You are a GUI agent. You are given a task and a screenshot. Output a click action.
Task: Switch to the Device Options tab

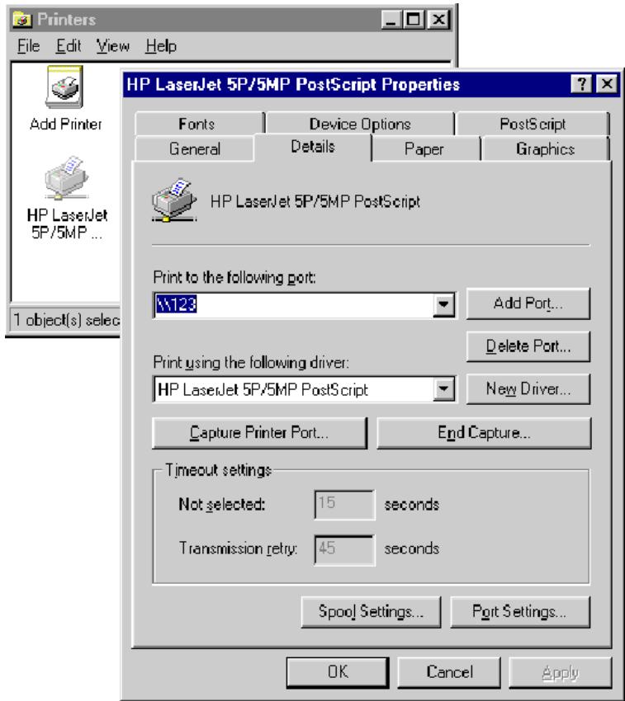pyautogui.click(x=360, y=124)
